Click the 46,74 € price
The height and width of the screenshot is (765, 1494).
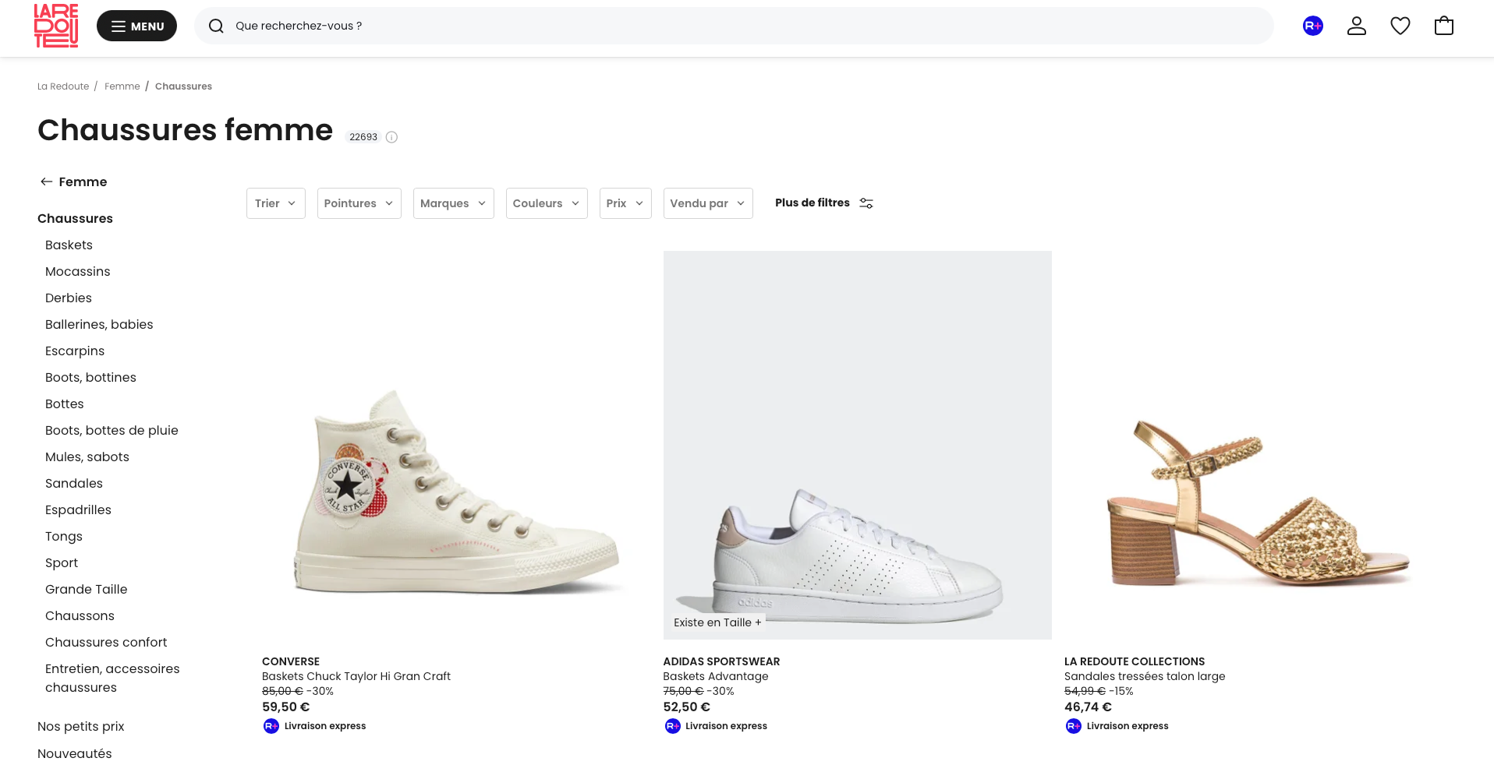click(x=1088, y=707)
